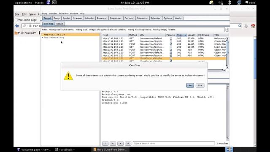Switch to the Sequencer tab
270x152 pixels.
point(116,18)
